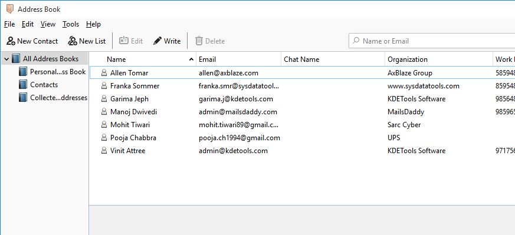Click Franka Sommer's truncated email cell
The image size is (515, 235).
pyautogui.click(x=239, y=86)
